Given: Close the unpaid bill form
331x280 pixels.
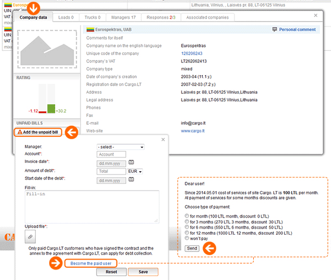Looking at the screenshot, I should click(x=163, y=140).
